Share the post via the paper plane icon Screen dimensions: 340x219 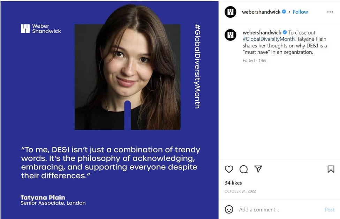(258, 169)
